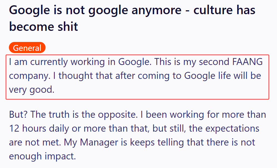Click the word "But?" starting second paragraph
Image resolution: width=277 pixels, height=168 pixels.
point(18,114)
